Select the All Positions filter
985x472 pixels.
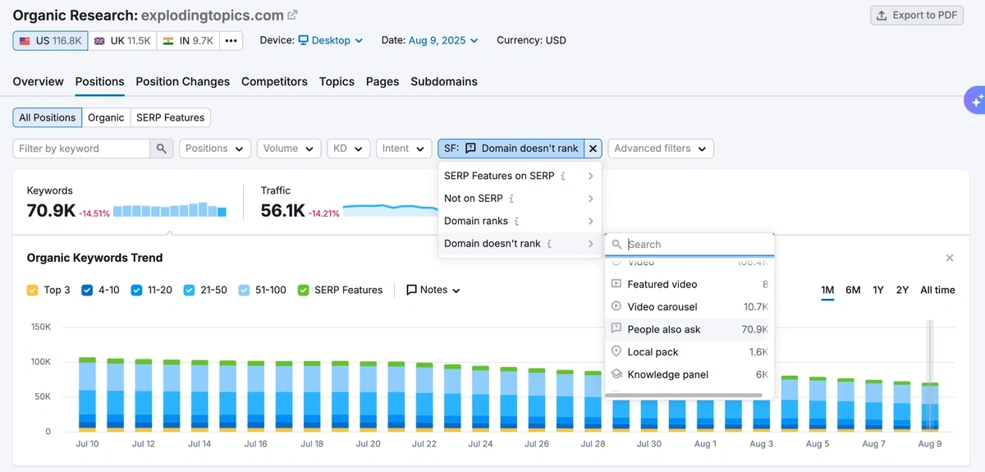coord(48,117)
